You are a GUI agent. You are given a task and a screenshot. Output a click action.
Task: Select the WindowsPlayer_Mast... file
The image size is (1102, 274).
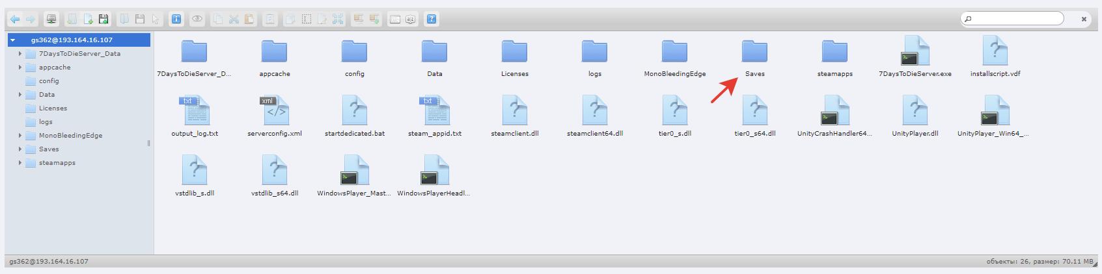tap(354, 176)
